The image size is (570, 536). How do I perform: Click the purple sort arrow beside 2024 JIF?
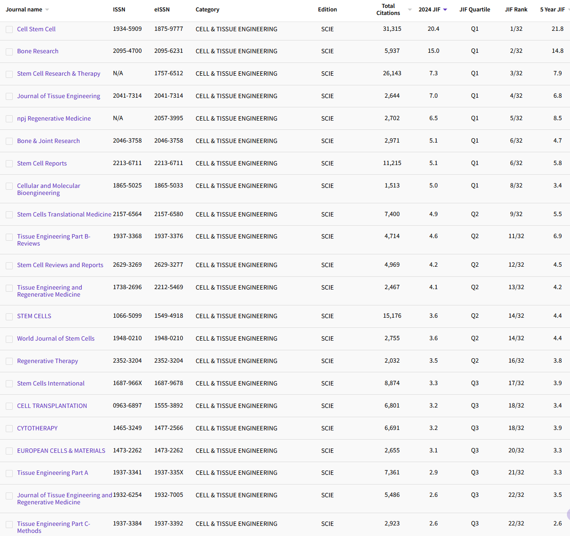pos(445,10)
